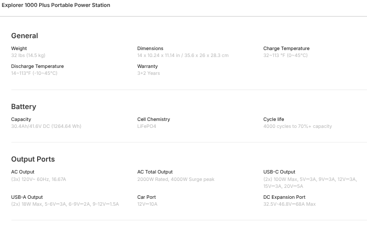Click the Charge Temperature label
The height and width of the screenshot is (232, 367).
[286, 49]
